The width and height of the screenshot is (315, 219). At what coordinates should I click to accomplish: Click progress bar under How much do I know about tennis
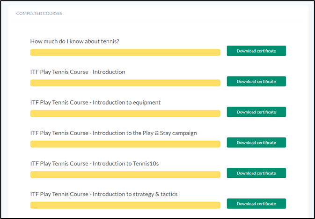(125, 53)
